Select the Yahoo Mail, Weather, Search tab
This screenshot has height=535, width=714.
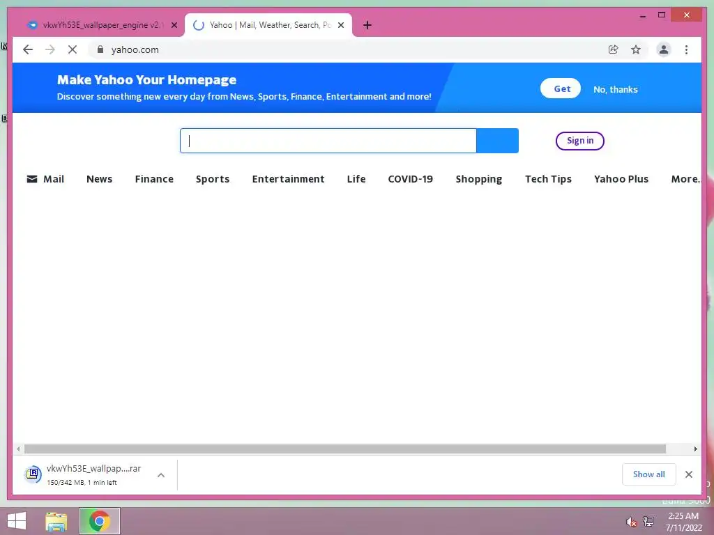pyautogui.click(x=268, y=25)
